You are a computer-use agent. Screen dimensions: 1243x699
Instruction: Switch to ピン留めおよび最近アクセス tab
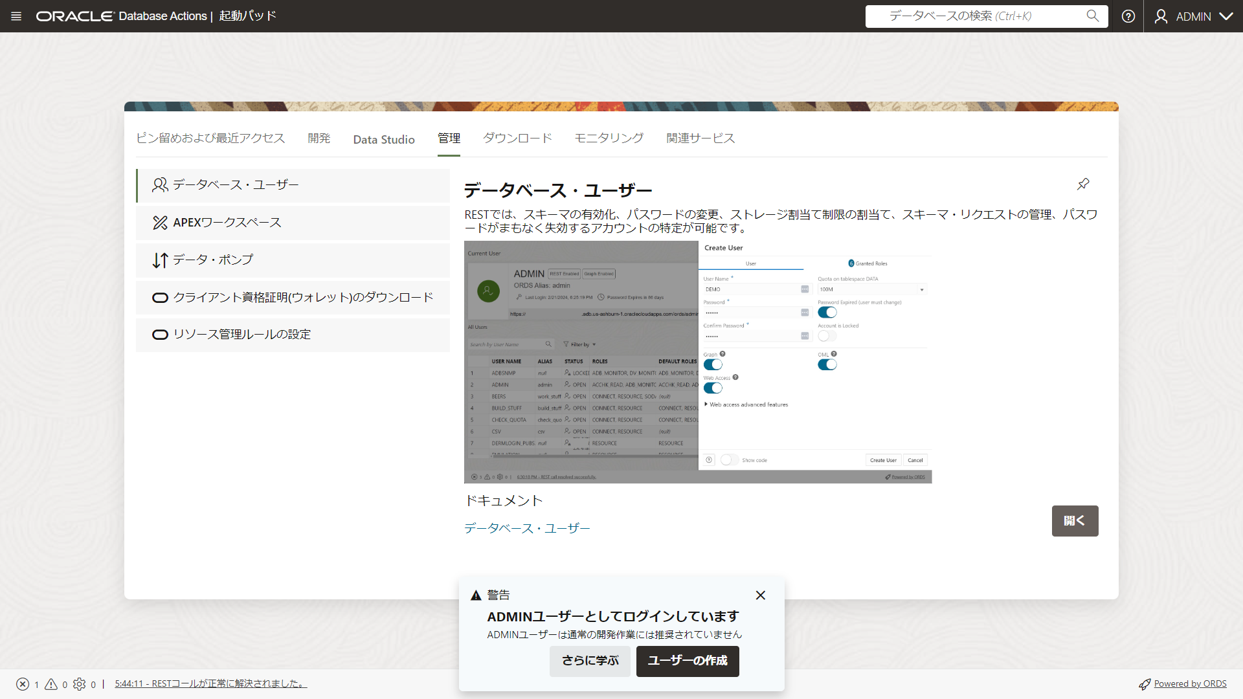click(210, 139)
